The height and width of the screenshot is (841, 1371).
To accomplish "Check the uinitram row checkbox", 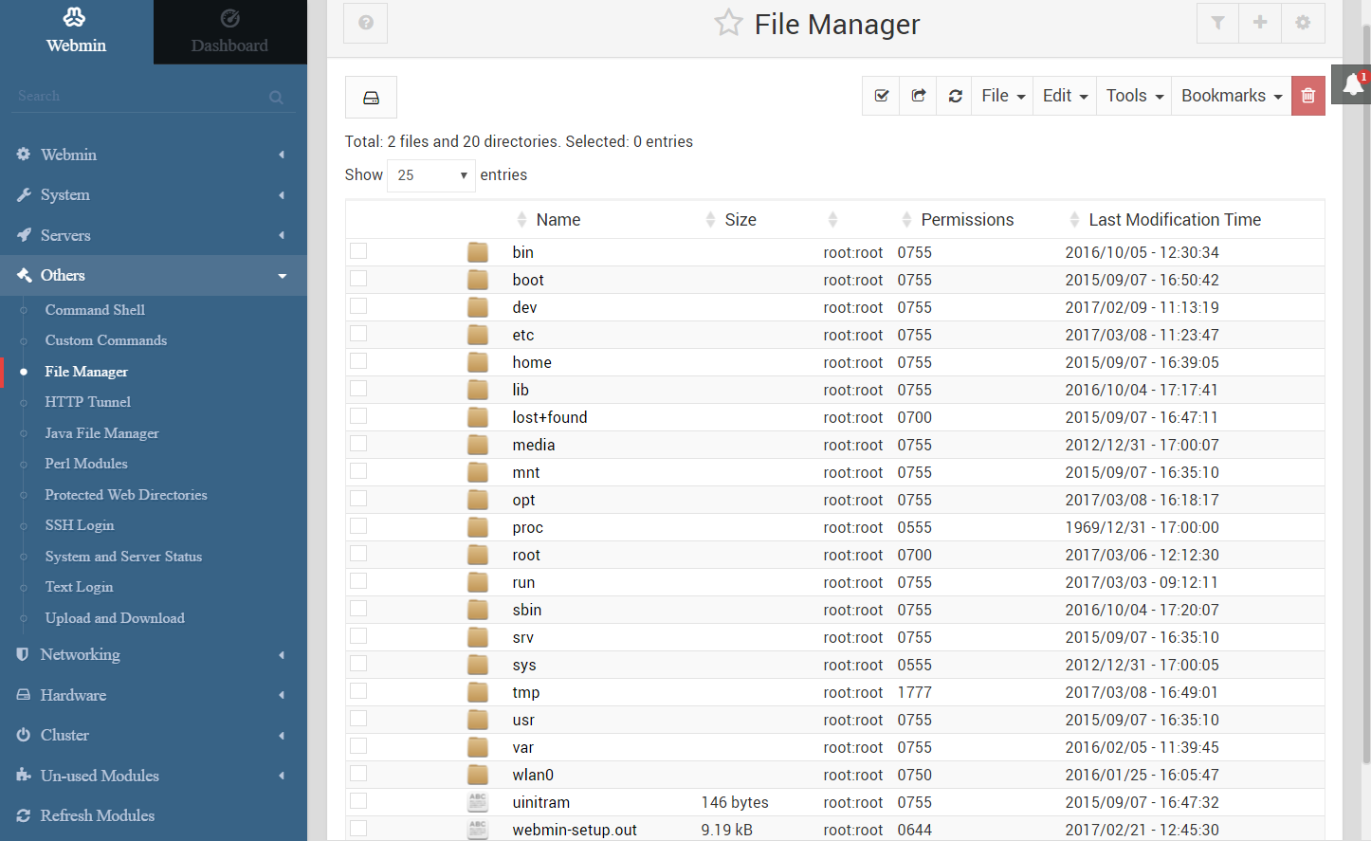I will [358, 800].
